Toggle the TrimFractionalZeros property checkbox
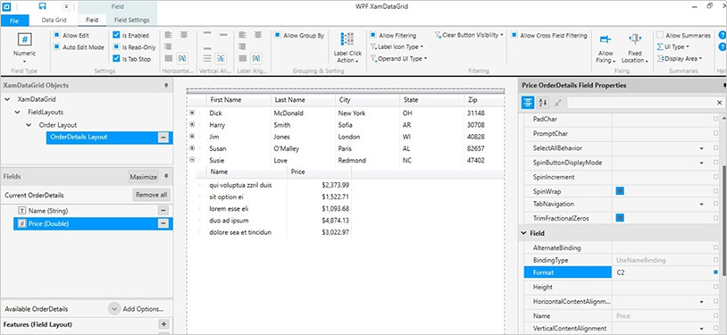The height and width of the screenshot is (335, 727). 620,218
